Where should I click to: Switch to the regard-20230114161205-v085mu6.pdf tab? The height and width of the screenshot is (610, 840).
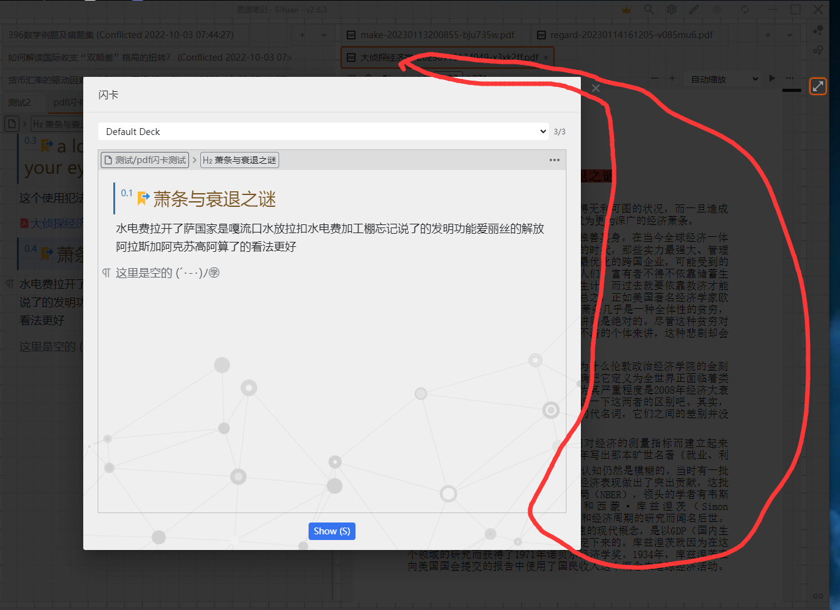[x=625, y=35]
